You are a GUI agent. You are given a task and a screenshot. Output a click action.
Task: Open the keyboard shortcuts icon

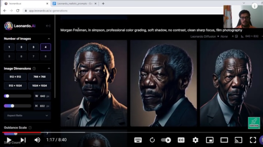pyautogui.click(x=138, y=140)
